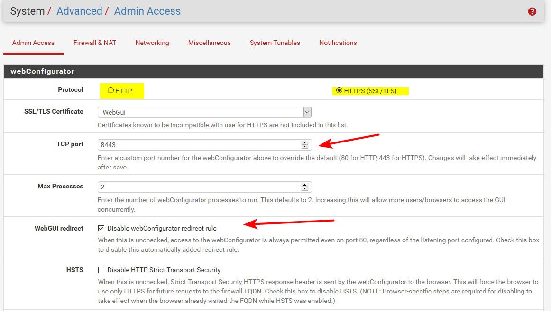Click the Max Processes label

(x=60, y=186)
